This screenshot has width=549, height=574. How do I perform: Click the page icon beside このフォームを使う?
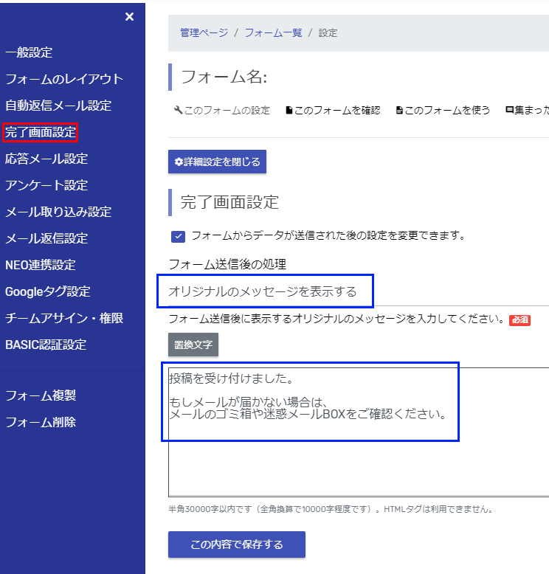coord(399,110)
